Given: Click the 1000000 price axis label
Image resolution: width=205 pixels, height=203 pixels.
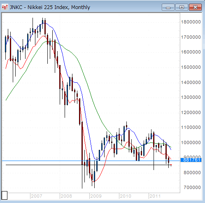Looking at the screenshot, I should [x=191, y=142].
